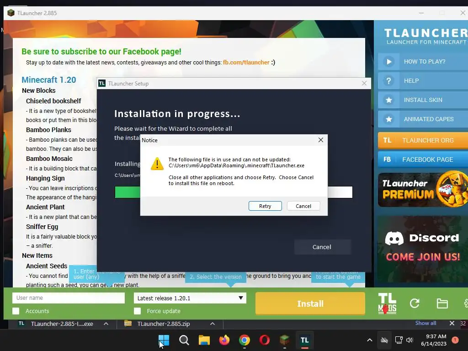468x351 pixels.
Task: Click the network tray icon
Action: pos(399,340)
